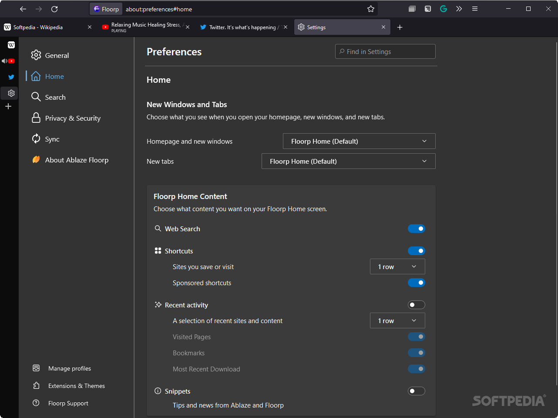
Task: Click the gray window-shaped toolbar icon
Action: [412, 9]
